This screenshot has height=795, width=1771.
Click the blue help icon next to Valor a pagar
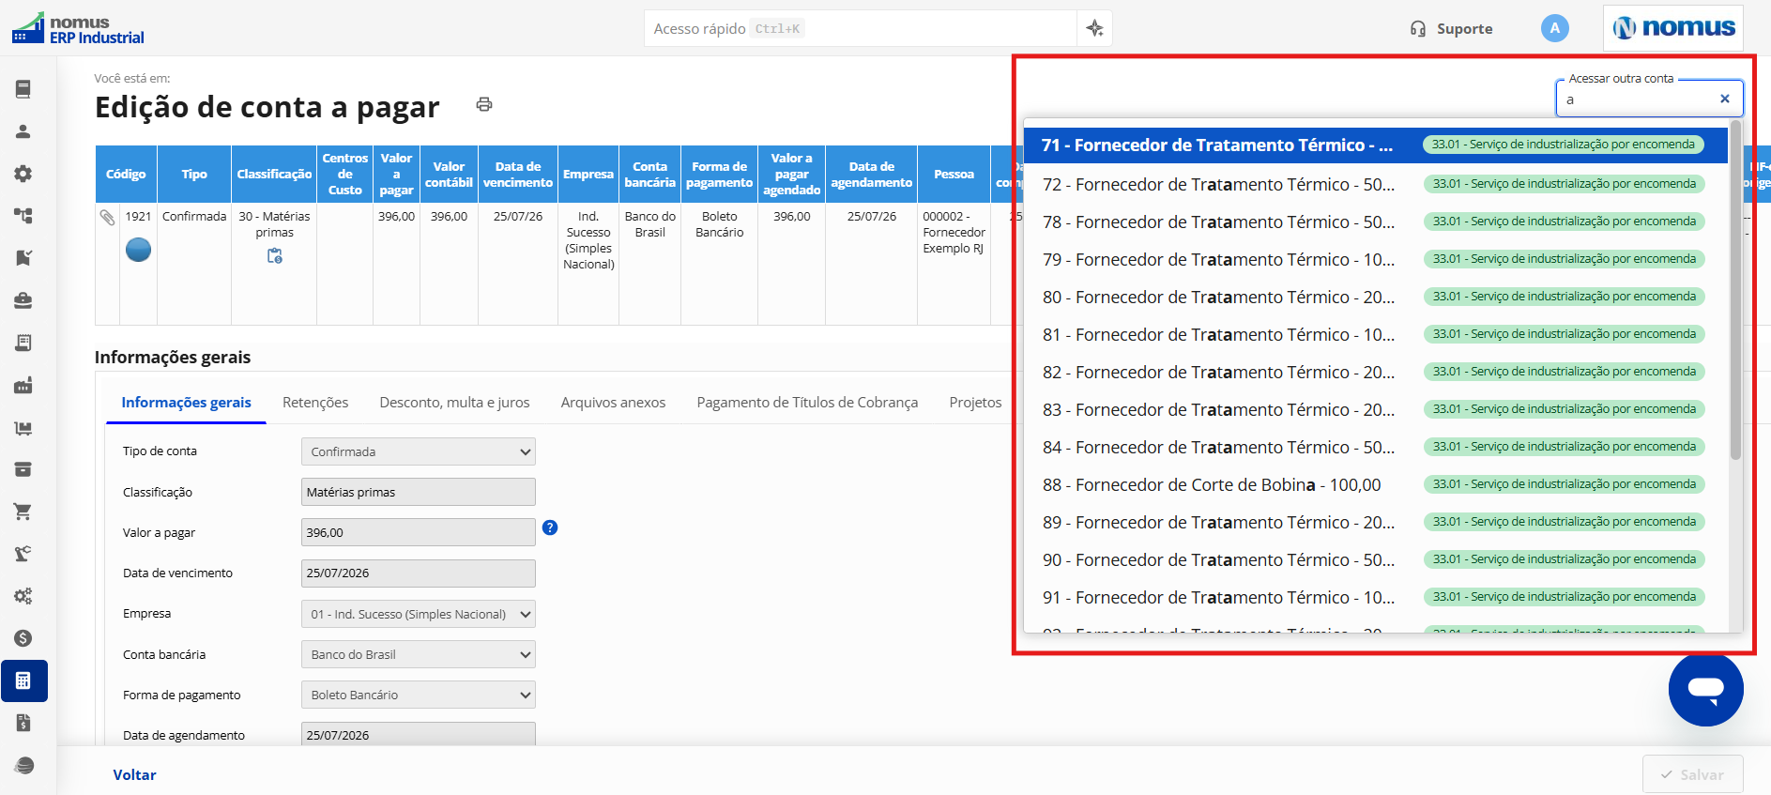tap(550, 527)
